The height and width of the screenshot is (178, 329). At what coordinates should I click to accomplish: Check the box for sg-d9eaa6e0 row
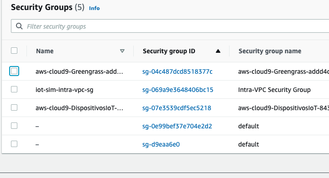[14, 144]
